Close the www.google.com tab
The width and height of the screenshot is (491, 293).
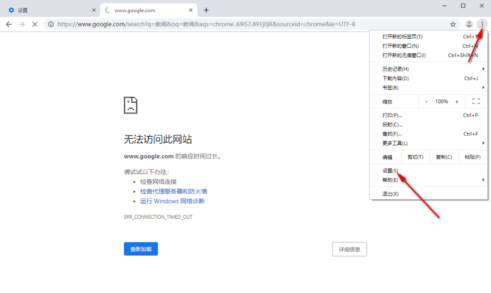(191, 10)
